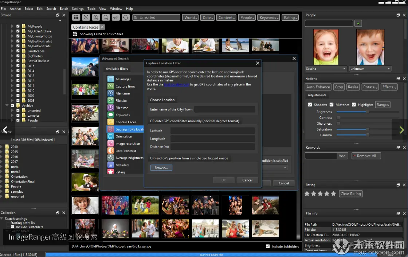Image resolution: width=408 pixels, height=257 pixels.
Task: Click Cancel in Capture Location Filter
Action: (x=247, y=180)
